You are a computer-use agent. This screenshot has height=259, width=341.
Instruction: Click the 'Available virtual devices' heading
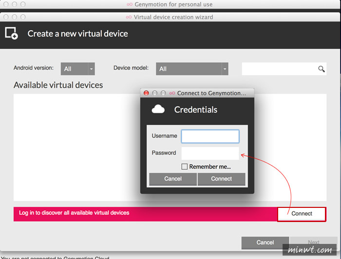tap(58, 85)
